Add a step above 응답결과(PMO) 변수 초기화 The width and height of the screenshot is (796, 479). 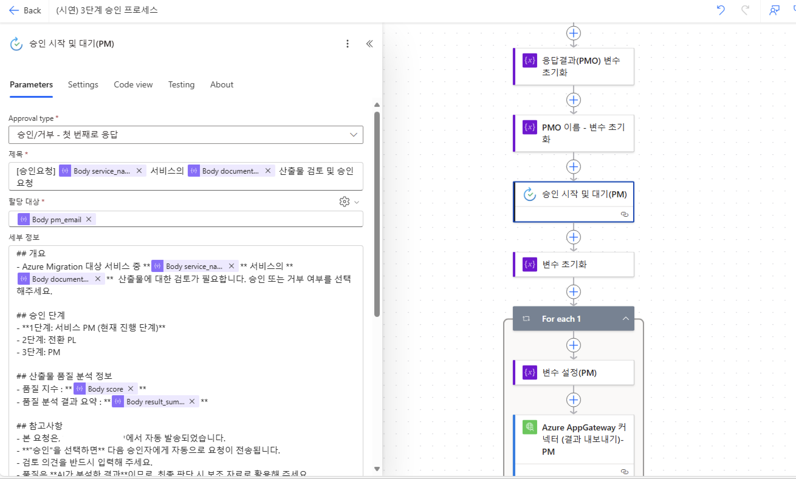[573, 33]
